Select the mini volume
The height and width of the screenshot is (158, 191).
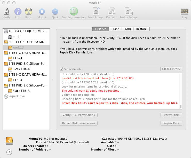pyautogui.click(x=26, y=37)
